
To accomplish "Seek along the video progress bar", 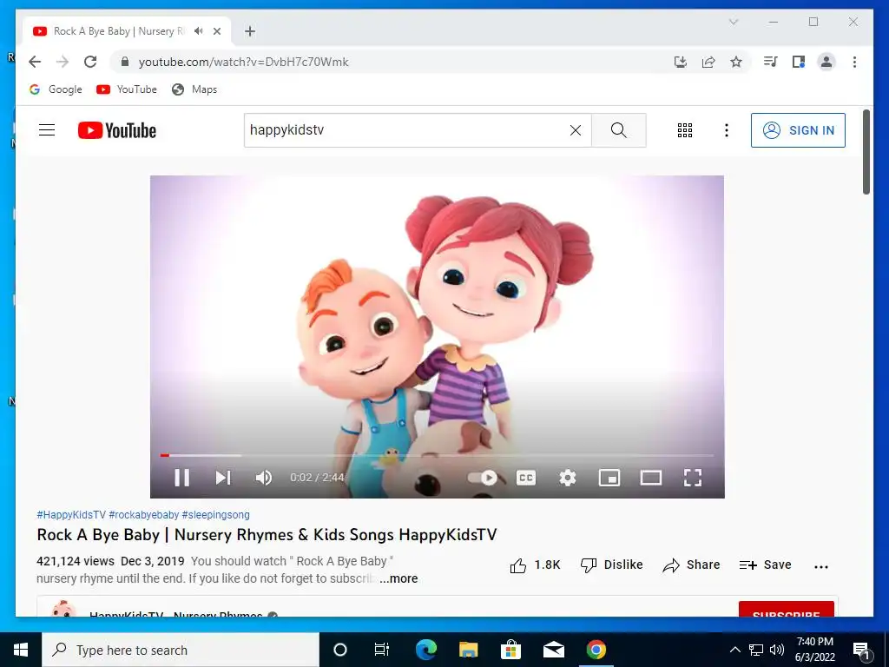I will (438, 455).
